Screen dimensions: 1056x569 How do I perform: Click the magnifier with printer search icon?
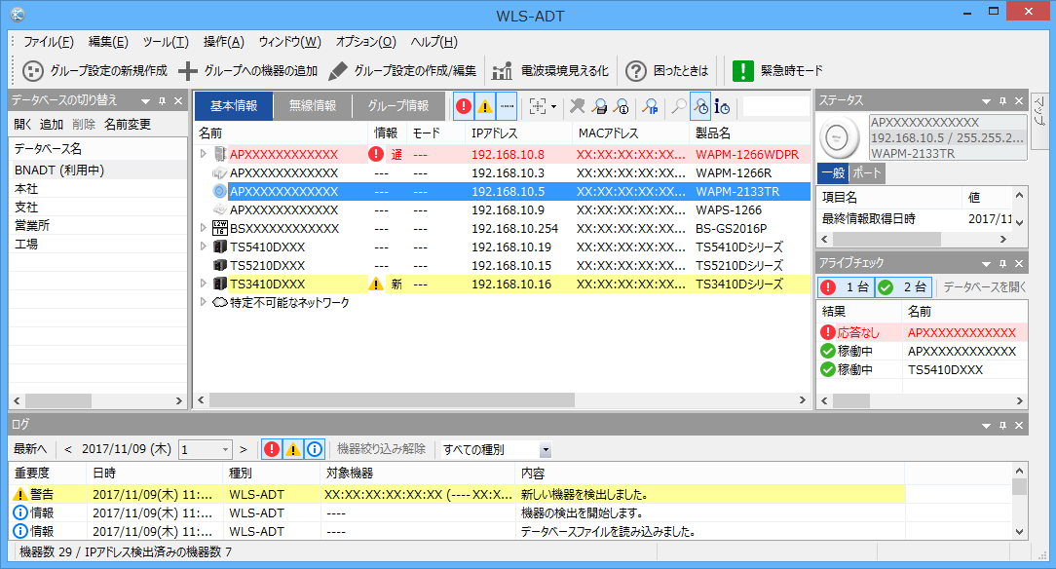coord(599,106)
